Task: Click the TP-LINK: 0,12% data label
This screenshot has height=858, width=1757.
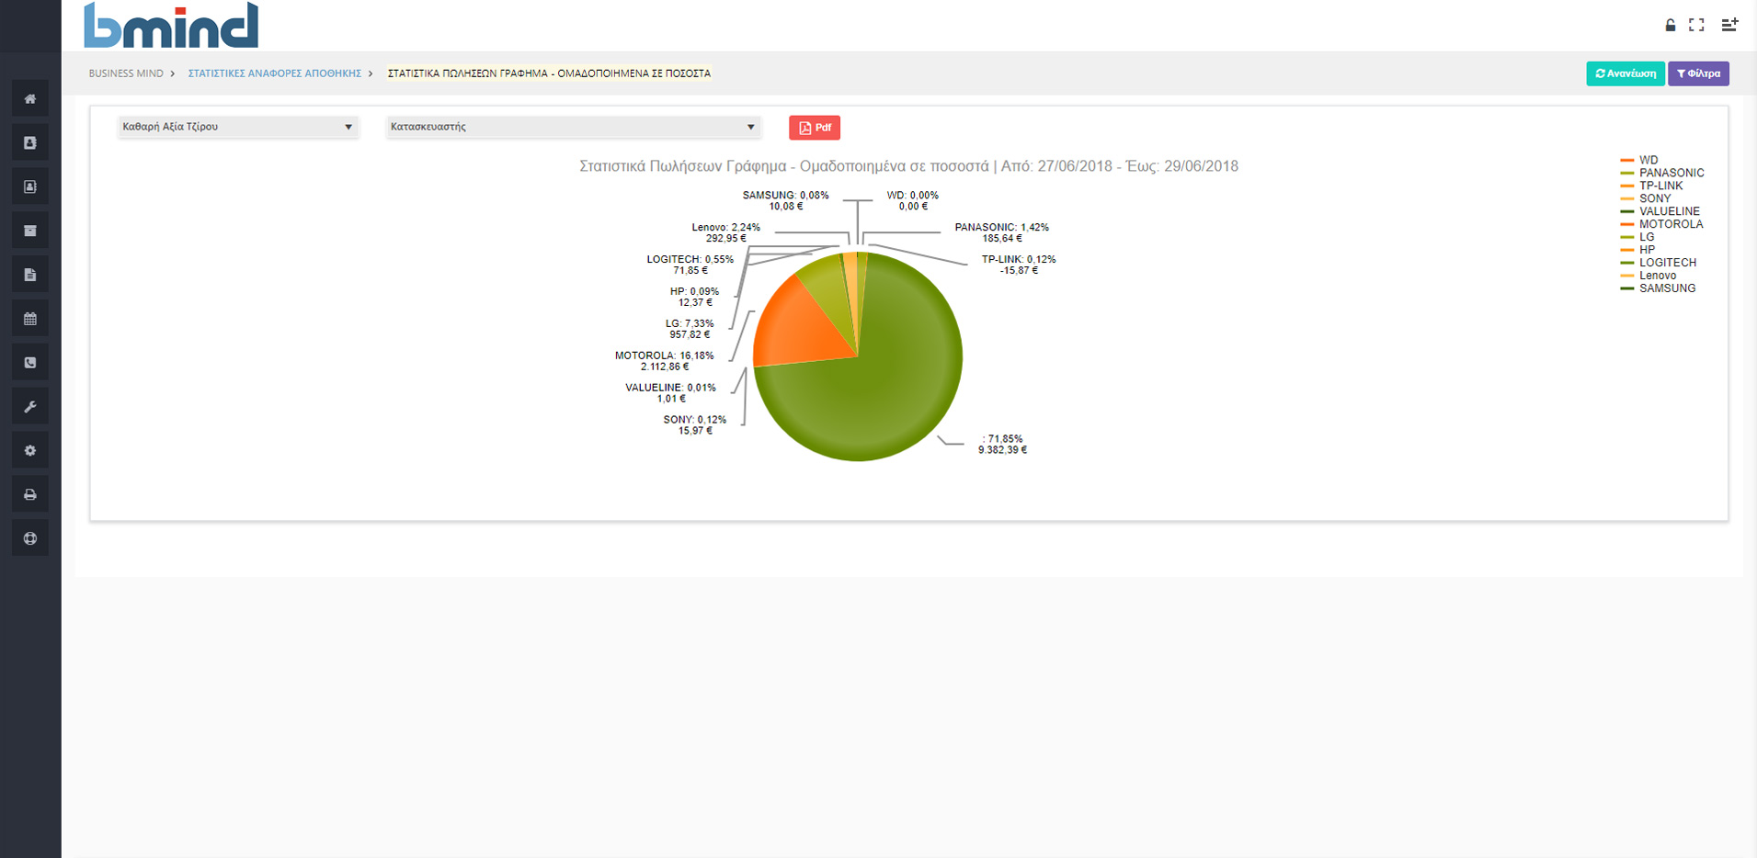Action: (1019, 265)
